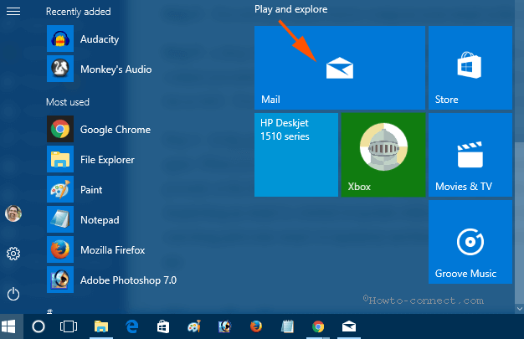Open Task View on the taskbar

[69, 326]
